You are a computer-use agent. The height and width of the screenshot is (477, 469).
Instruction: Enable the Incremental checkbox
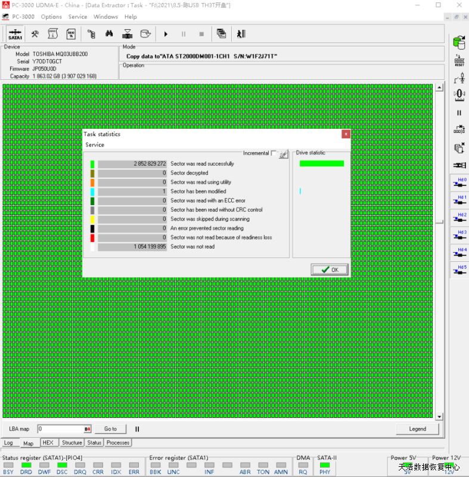[274, 153]
